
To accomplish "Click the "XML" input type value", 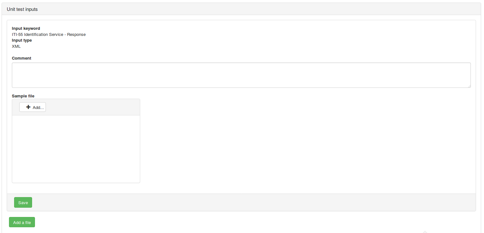I will click(16, 46).
